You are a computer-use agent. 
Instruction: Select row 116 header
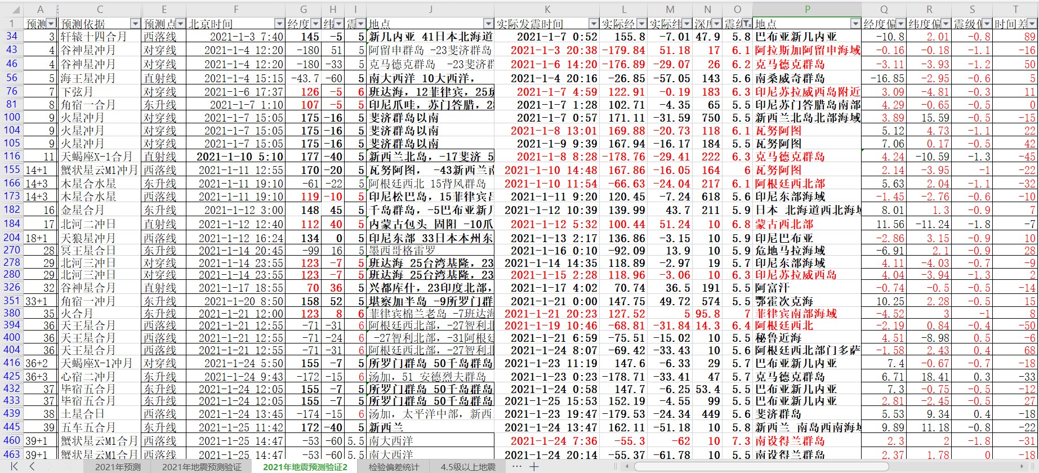[x=11, y=157]
